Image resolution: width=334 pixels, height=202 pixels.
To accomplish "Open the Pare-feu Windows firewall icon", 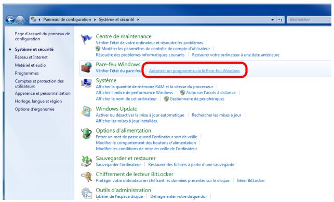I will [x=86, y=67].
